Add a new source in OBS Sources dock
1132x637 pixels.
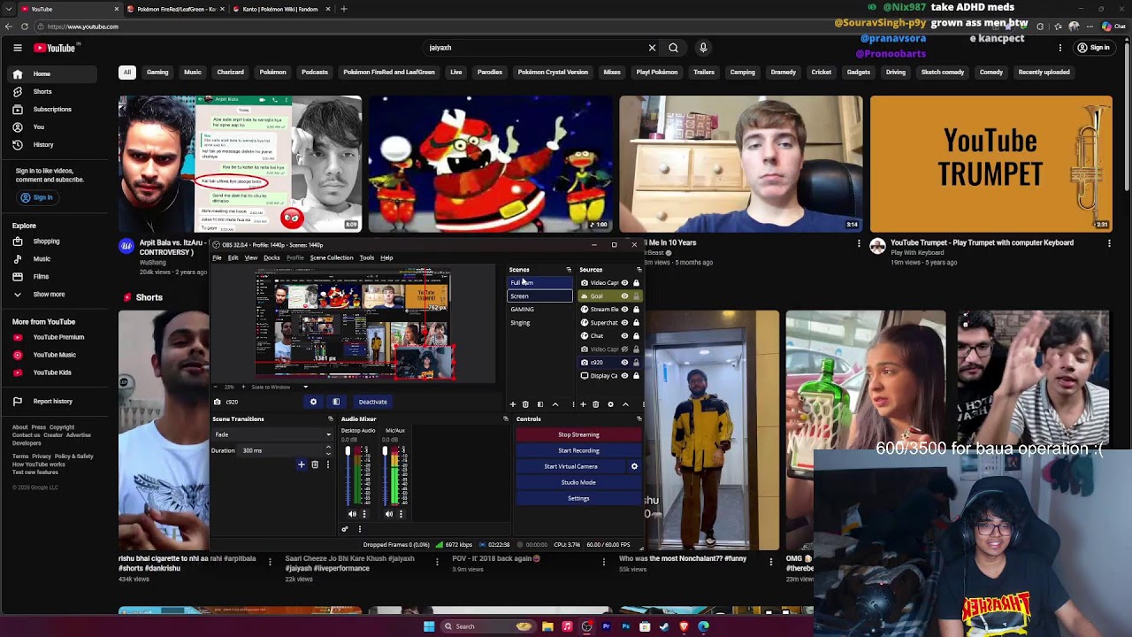tap(583, 404)
